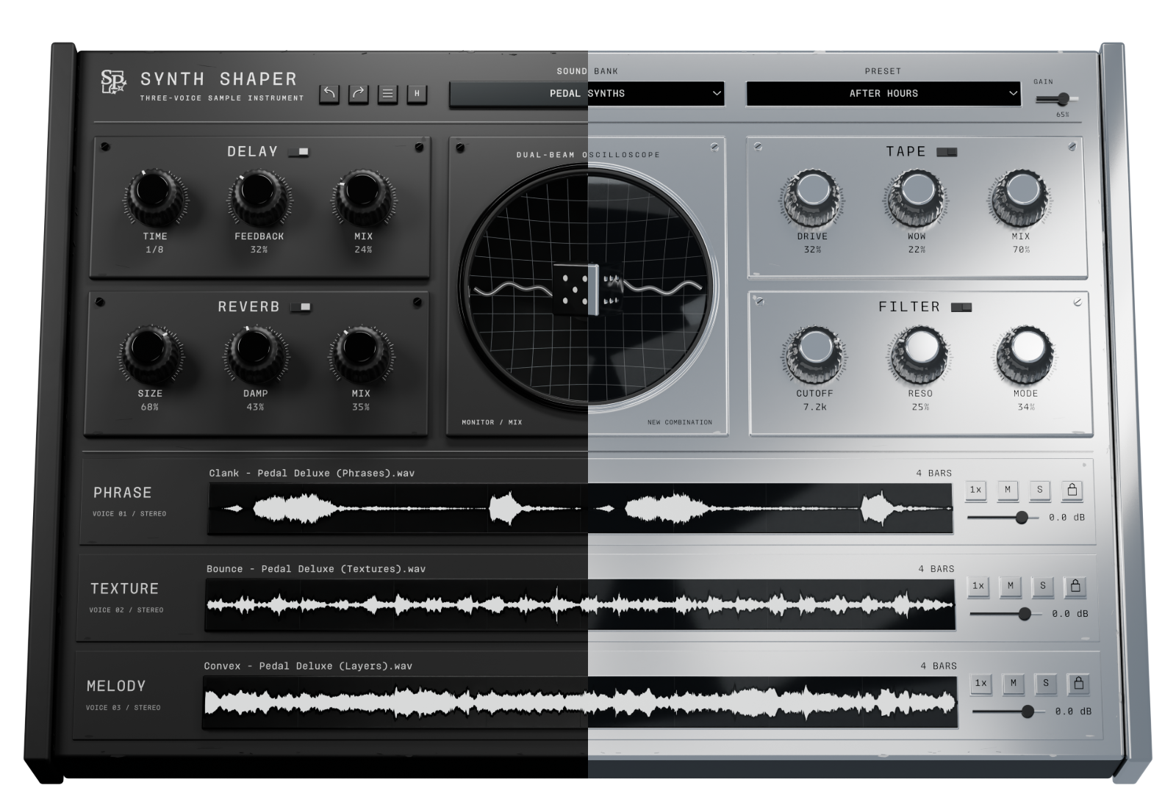
Task: Click the undo arrow button
Action: (329, 93)
